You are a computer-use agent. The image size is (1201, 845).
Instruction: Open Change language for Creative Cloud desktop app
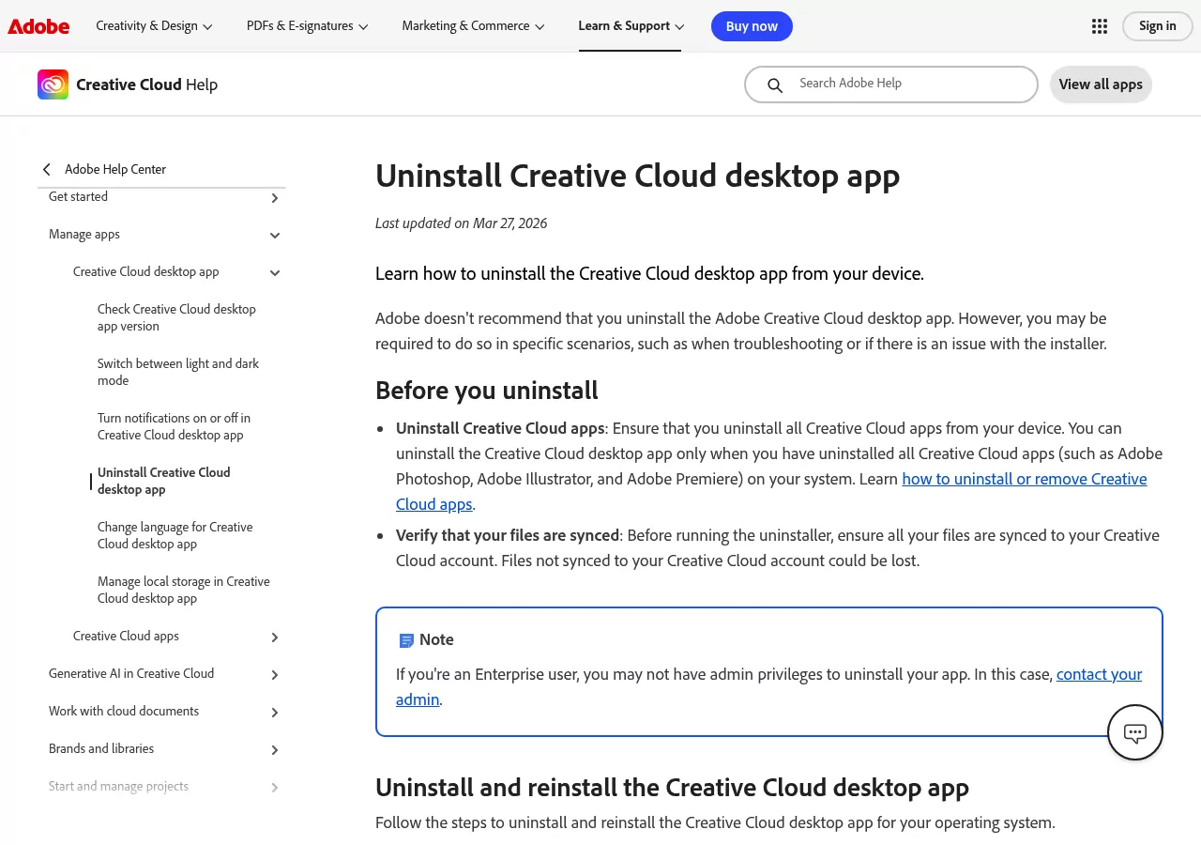point(175,535)
